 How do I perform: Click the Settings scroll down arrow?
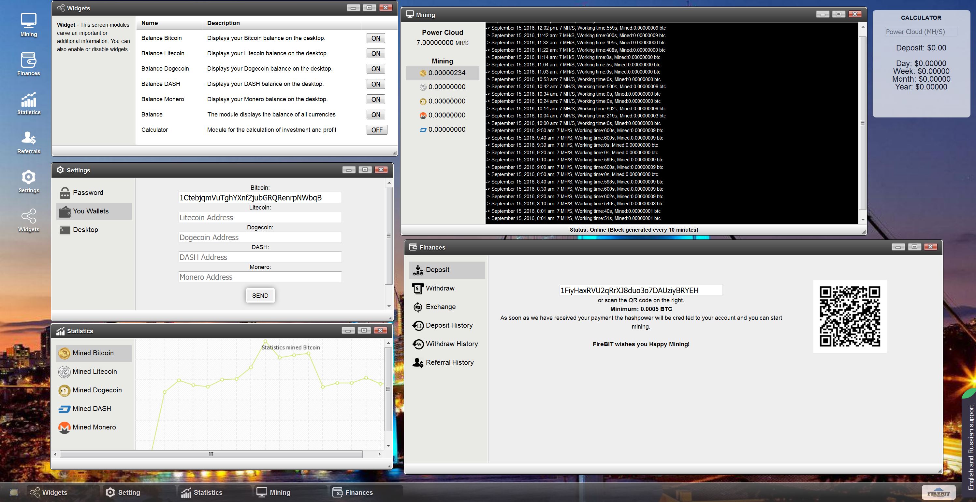coord(389,306)
